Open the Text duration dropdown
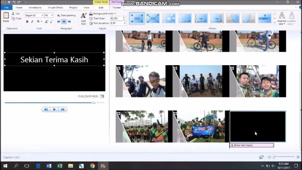 pyautogui.click(x=125, y=23)
